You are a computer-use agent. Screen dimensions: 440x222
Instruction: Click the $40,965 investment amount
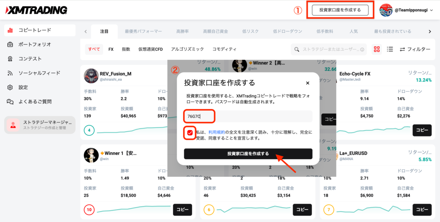click(128, 116)
